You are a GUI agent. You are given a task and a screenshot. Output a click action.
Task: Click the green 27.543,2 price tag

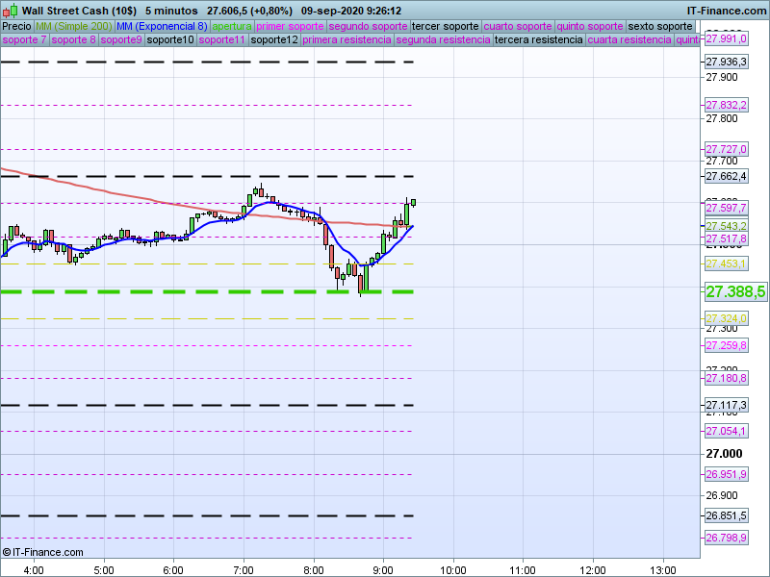pos(727,226)
